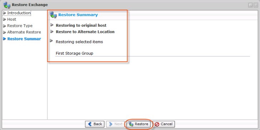Click the arrow beside Introduction

pyautogui.click(x=5, y=13)
